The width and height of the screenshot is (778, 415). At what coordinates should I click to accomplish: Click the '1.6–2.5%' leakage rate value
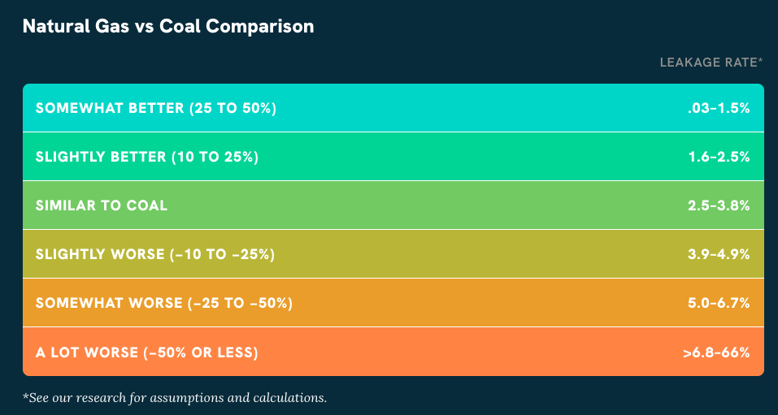pos(719,157)
